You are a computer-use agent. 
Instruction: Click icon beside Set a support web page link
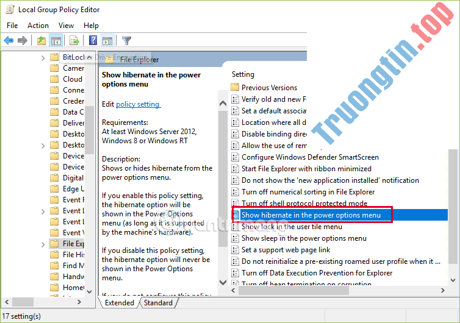(235, 250)
